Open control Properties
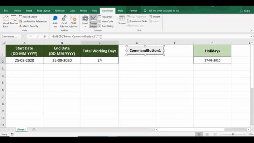 (x=106, y=17)
